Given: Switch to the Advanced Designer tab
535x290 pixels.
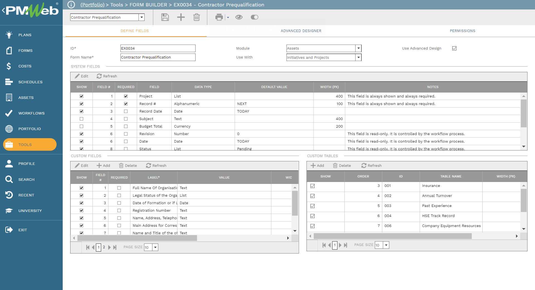Looking at the screenshot, I should pyautogui.click(x=301, y=31).
